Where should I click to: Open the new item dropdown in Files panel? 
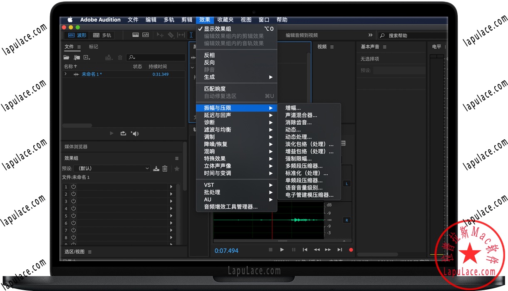click(86, 57)
